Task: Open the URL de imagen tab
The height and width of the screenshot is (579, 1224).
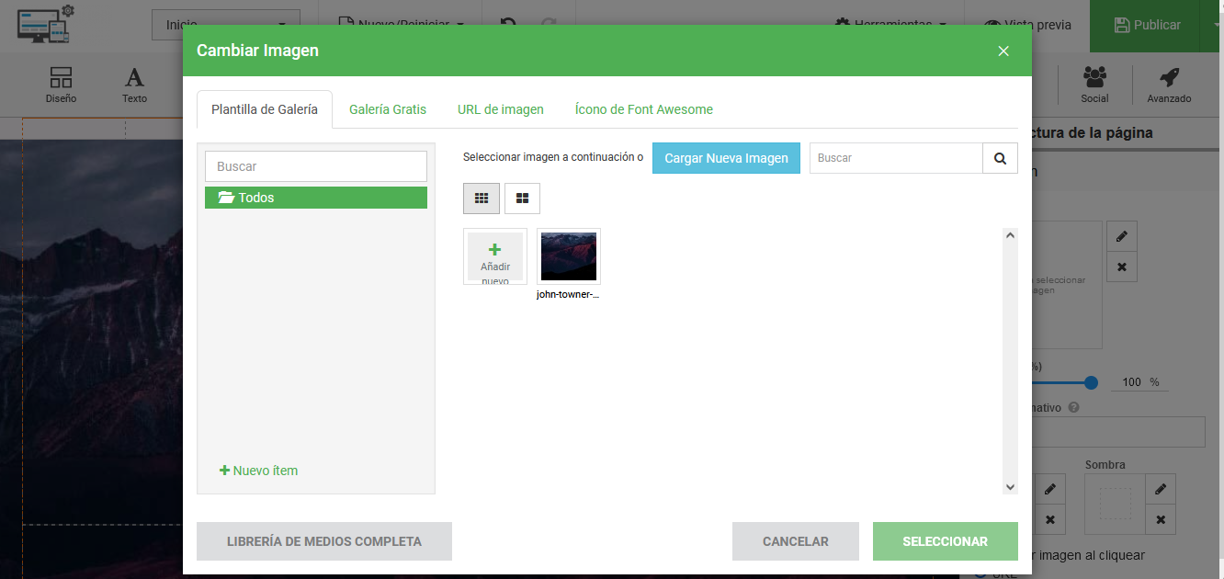Action: tap(501, 109)
